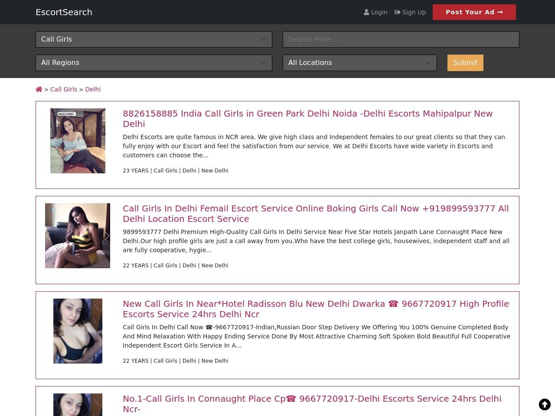The height and width of the screenshot is (416, 555).
Task: Click the Sign Up icon
Action: click(x=397, y=12)
